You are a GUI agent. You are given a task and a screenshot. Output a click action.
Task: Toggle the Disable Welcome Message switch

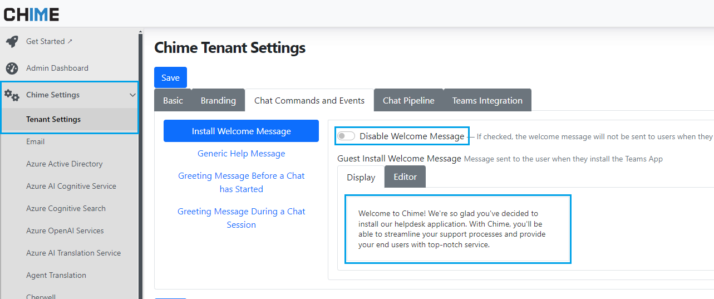(346, 136)
